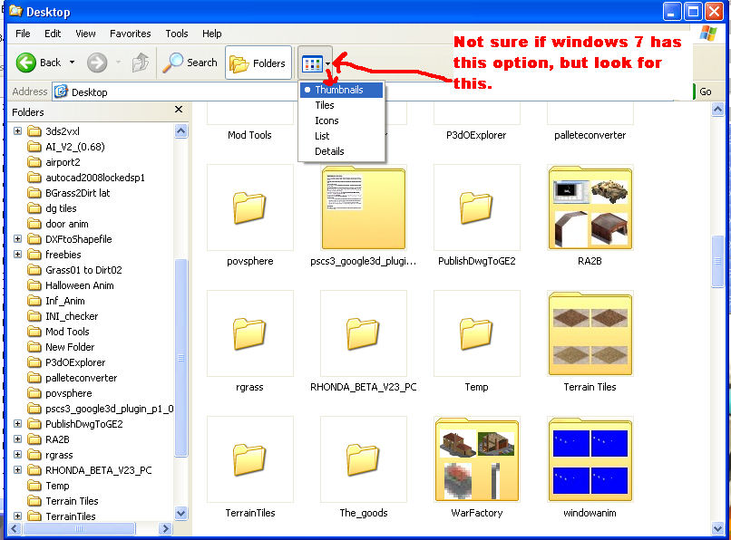
Task: Select airport2 folder icon in tree
Action: [x=34, y=162]
